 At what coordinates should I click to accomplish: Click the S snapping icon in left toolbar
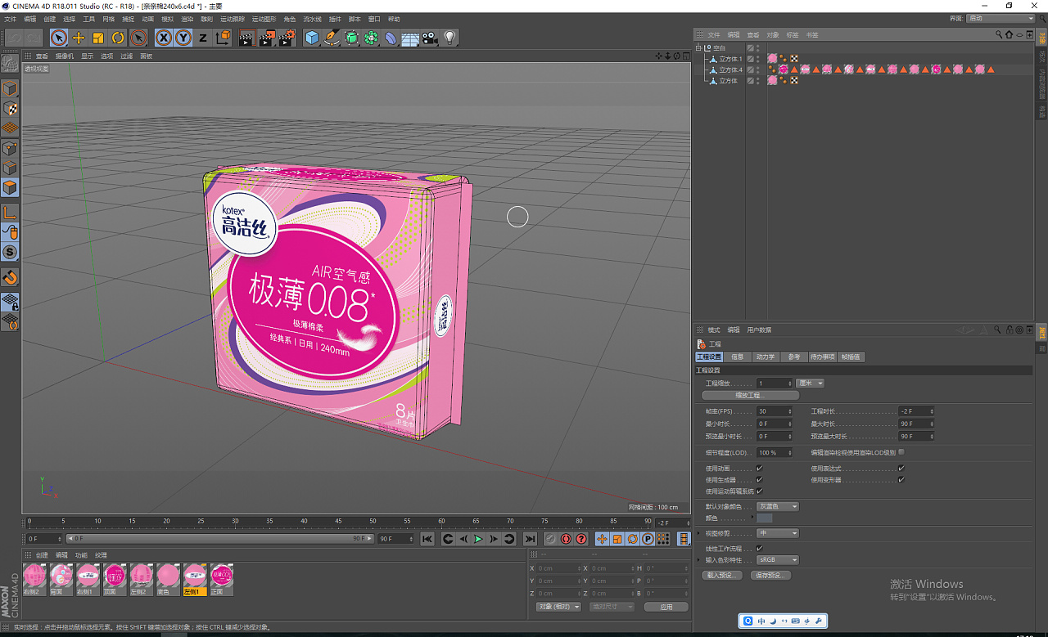[x=10, y=252]
